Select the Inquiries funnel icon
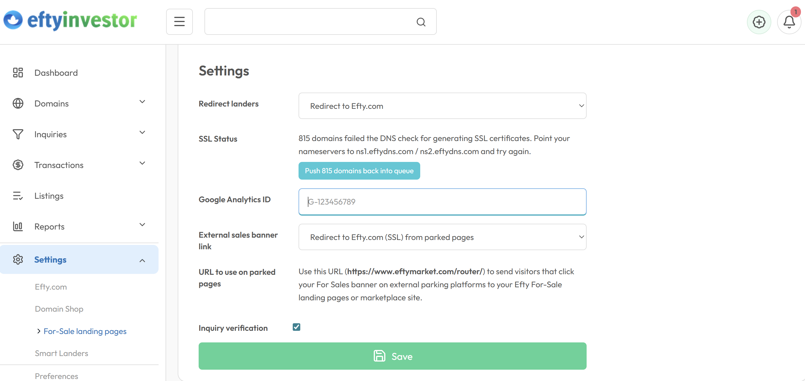 18,134
